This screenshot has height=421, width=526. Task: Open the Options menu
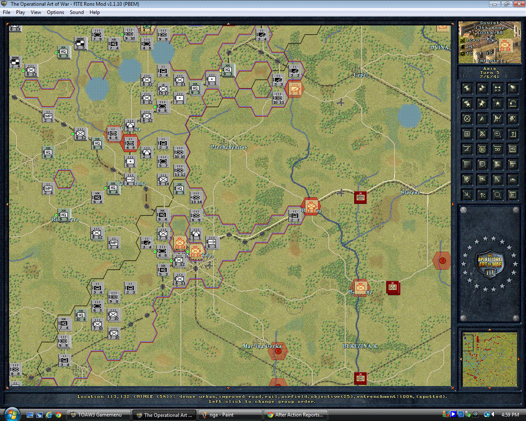point(55,12)
